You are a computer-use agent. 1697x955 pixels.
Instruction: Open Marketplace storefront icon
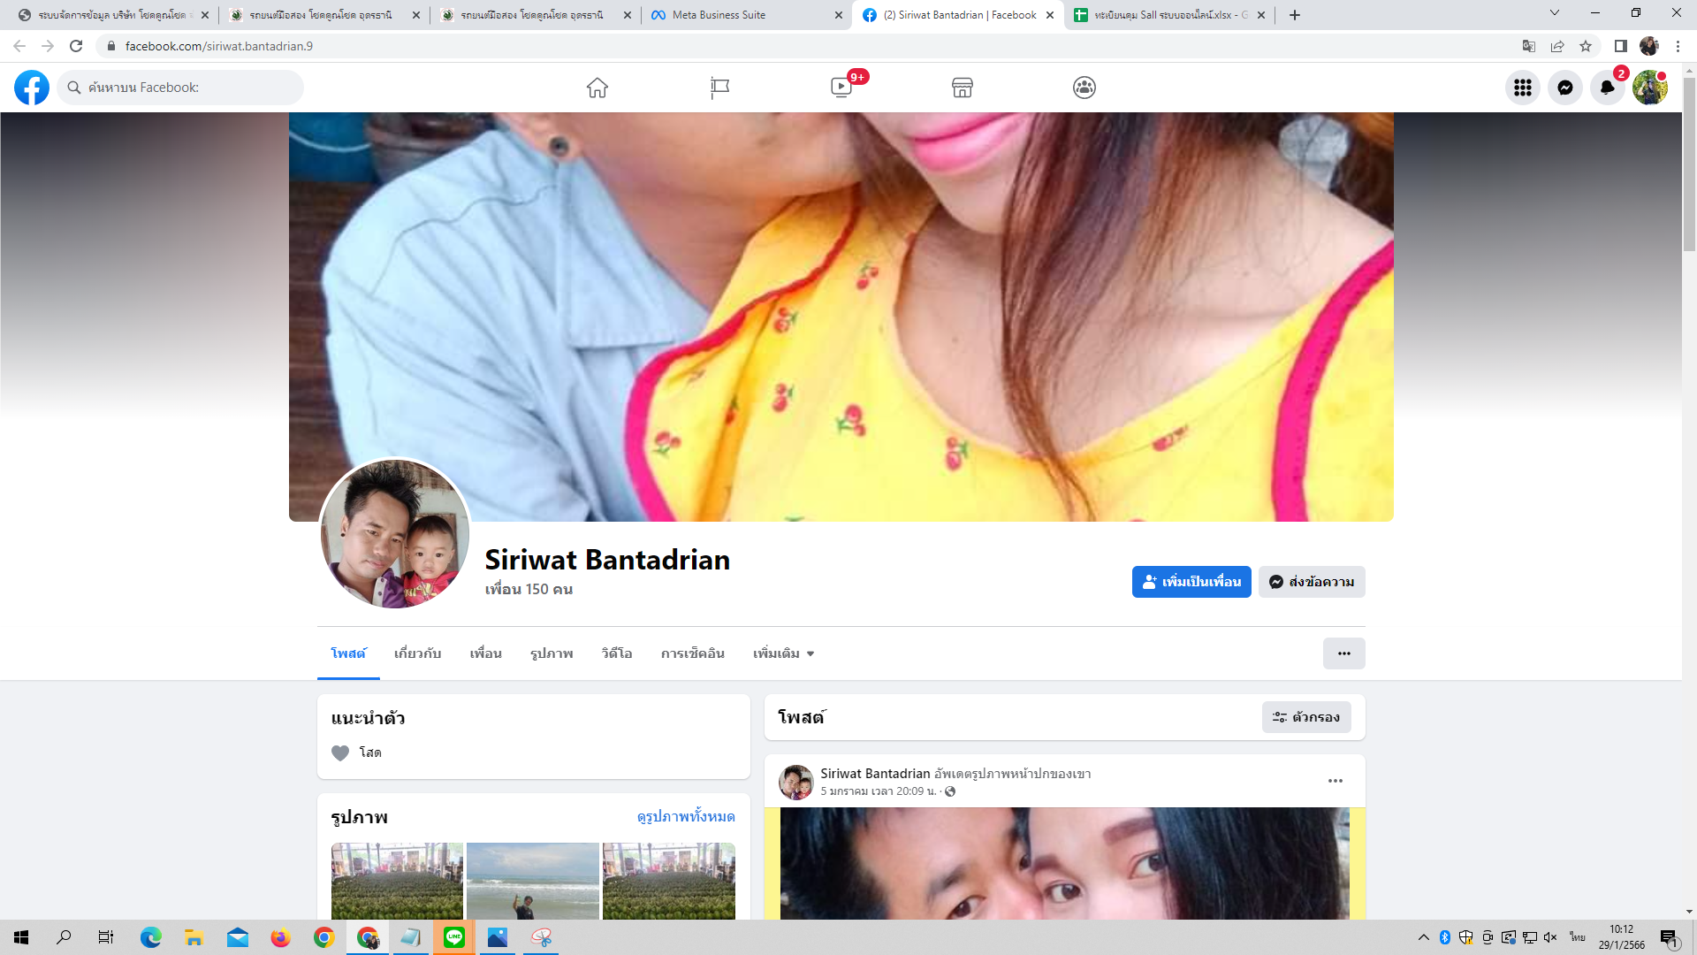pos(963,88)
